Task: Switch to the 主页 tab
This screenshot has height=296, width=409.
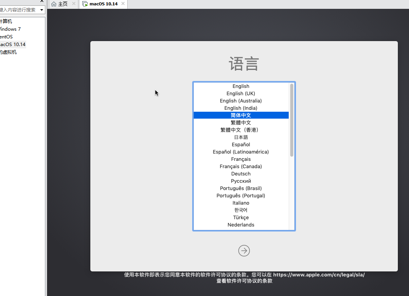Action: pos(63,4)
